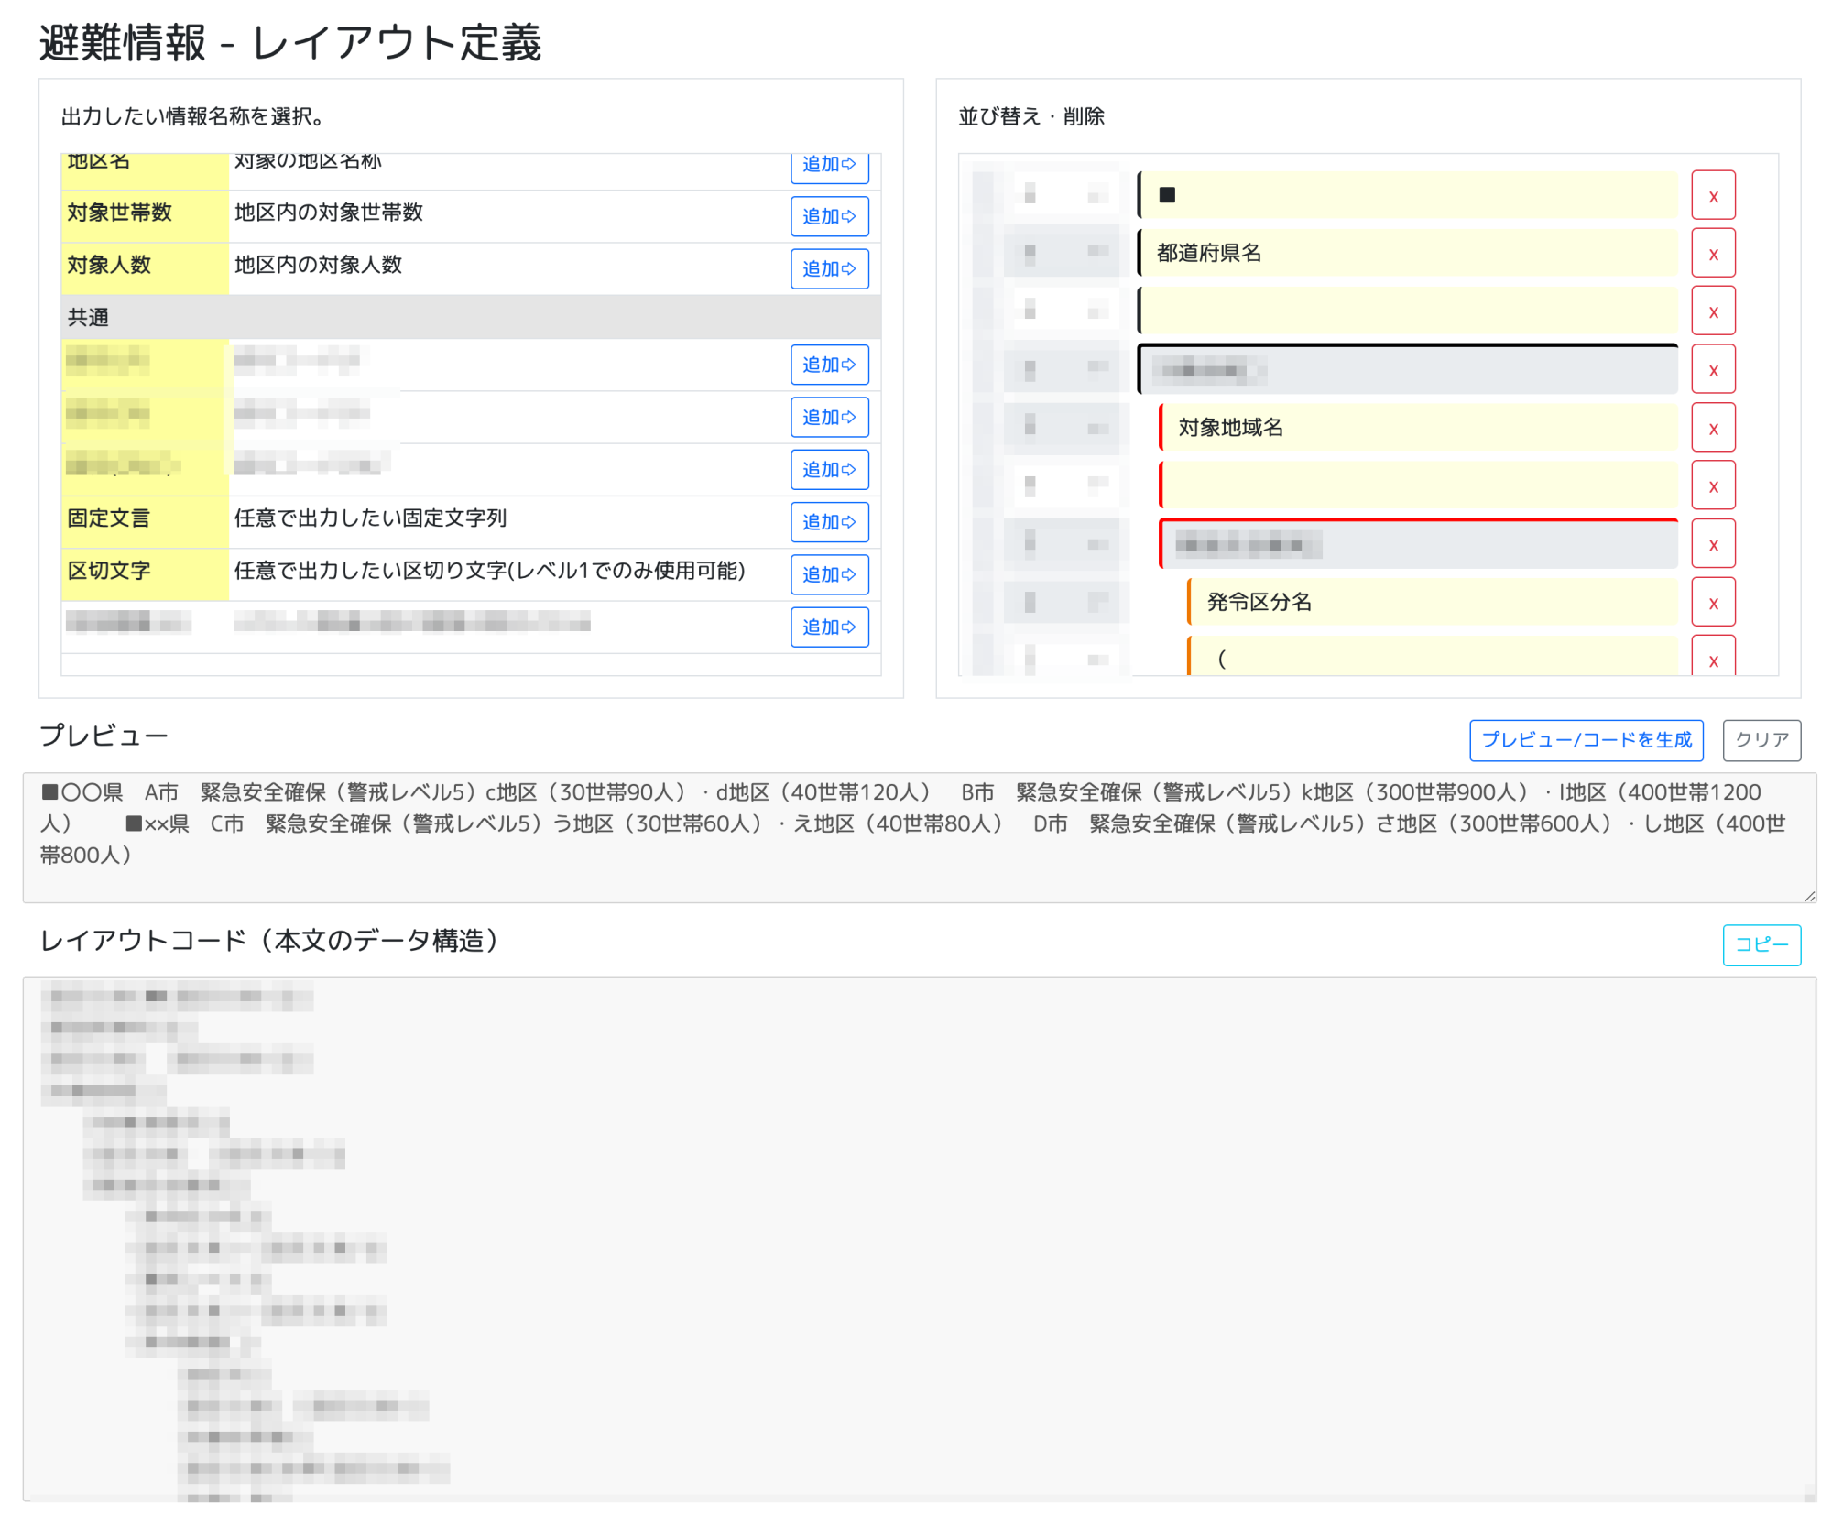This screenshot has height=1516, width=1832.
Task: Click the preview textarea resize handle
Action: coord(1809,896)
